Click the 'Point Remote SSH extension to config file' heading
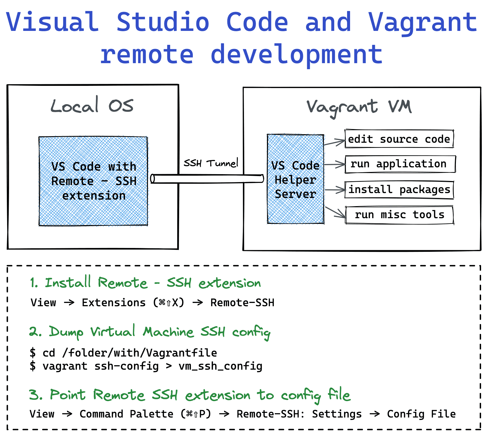 [190, 395]
